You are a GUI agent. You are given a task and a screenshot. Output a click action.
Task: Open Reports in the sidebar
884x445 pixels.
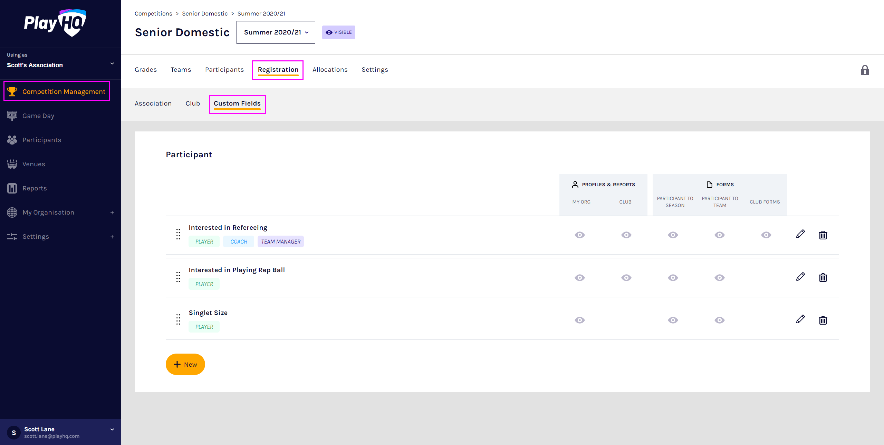pyautogui.click(x=35, y=188)
